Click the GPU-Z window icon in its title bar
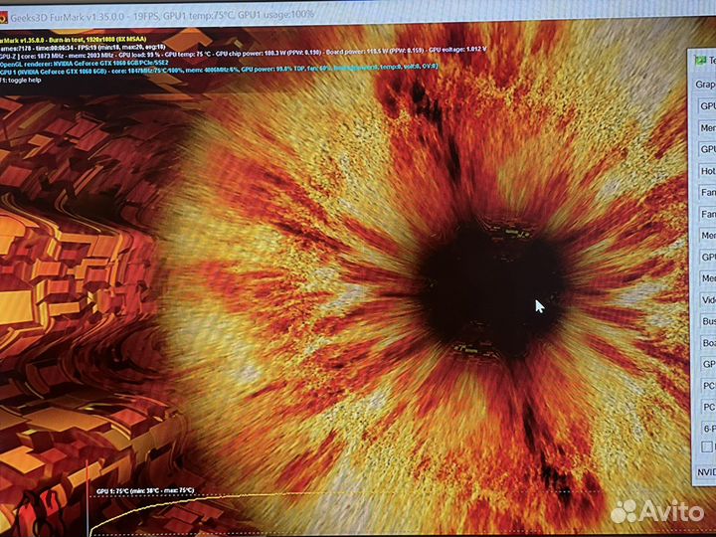The height and width of the screenshot is (537, 716). click(x=701, y=60)
